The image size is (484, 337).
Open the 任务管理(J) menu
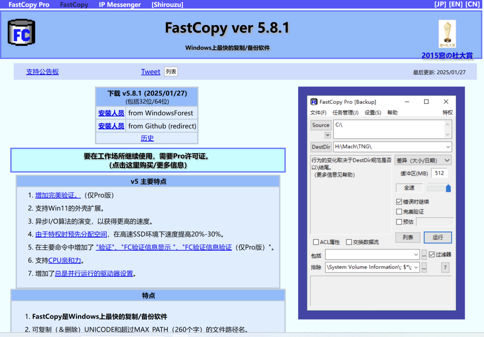(345, 112)
